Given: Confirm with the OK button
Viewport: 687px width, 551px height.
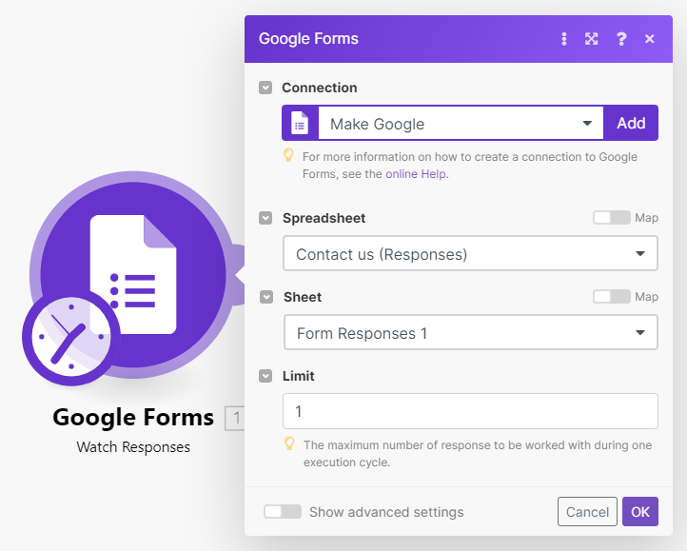Looking at the screenshot, I should pyautogui.click(x=640, y=512).
